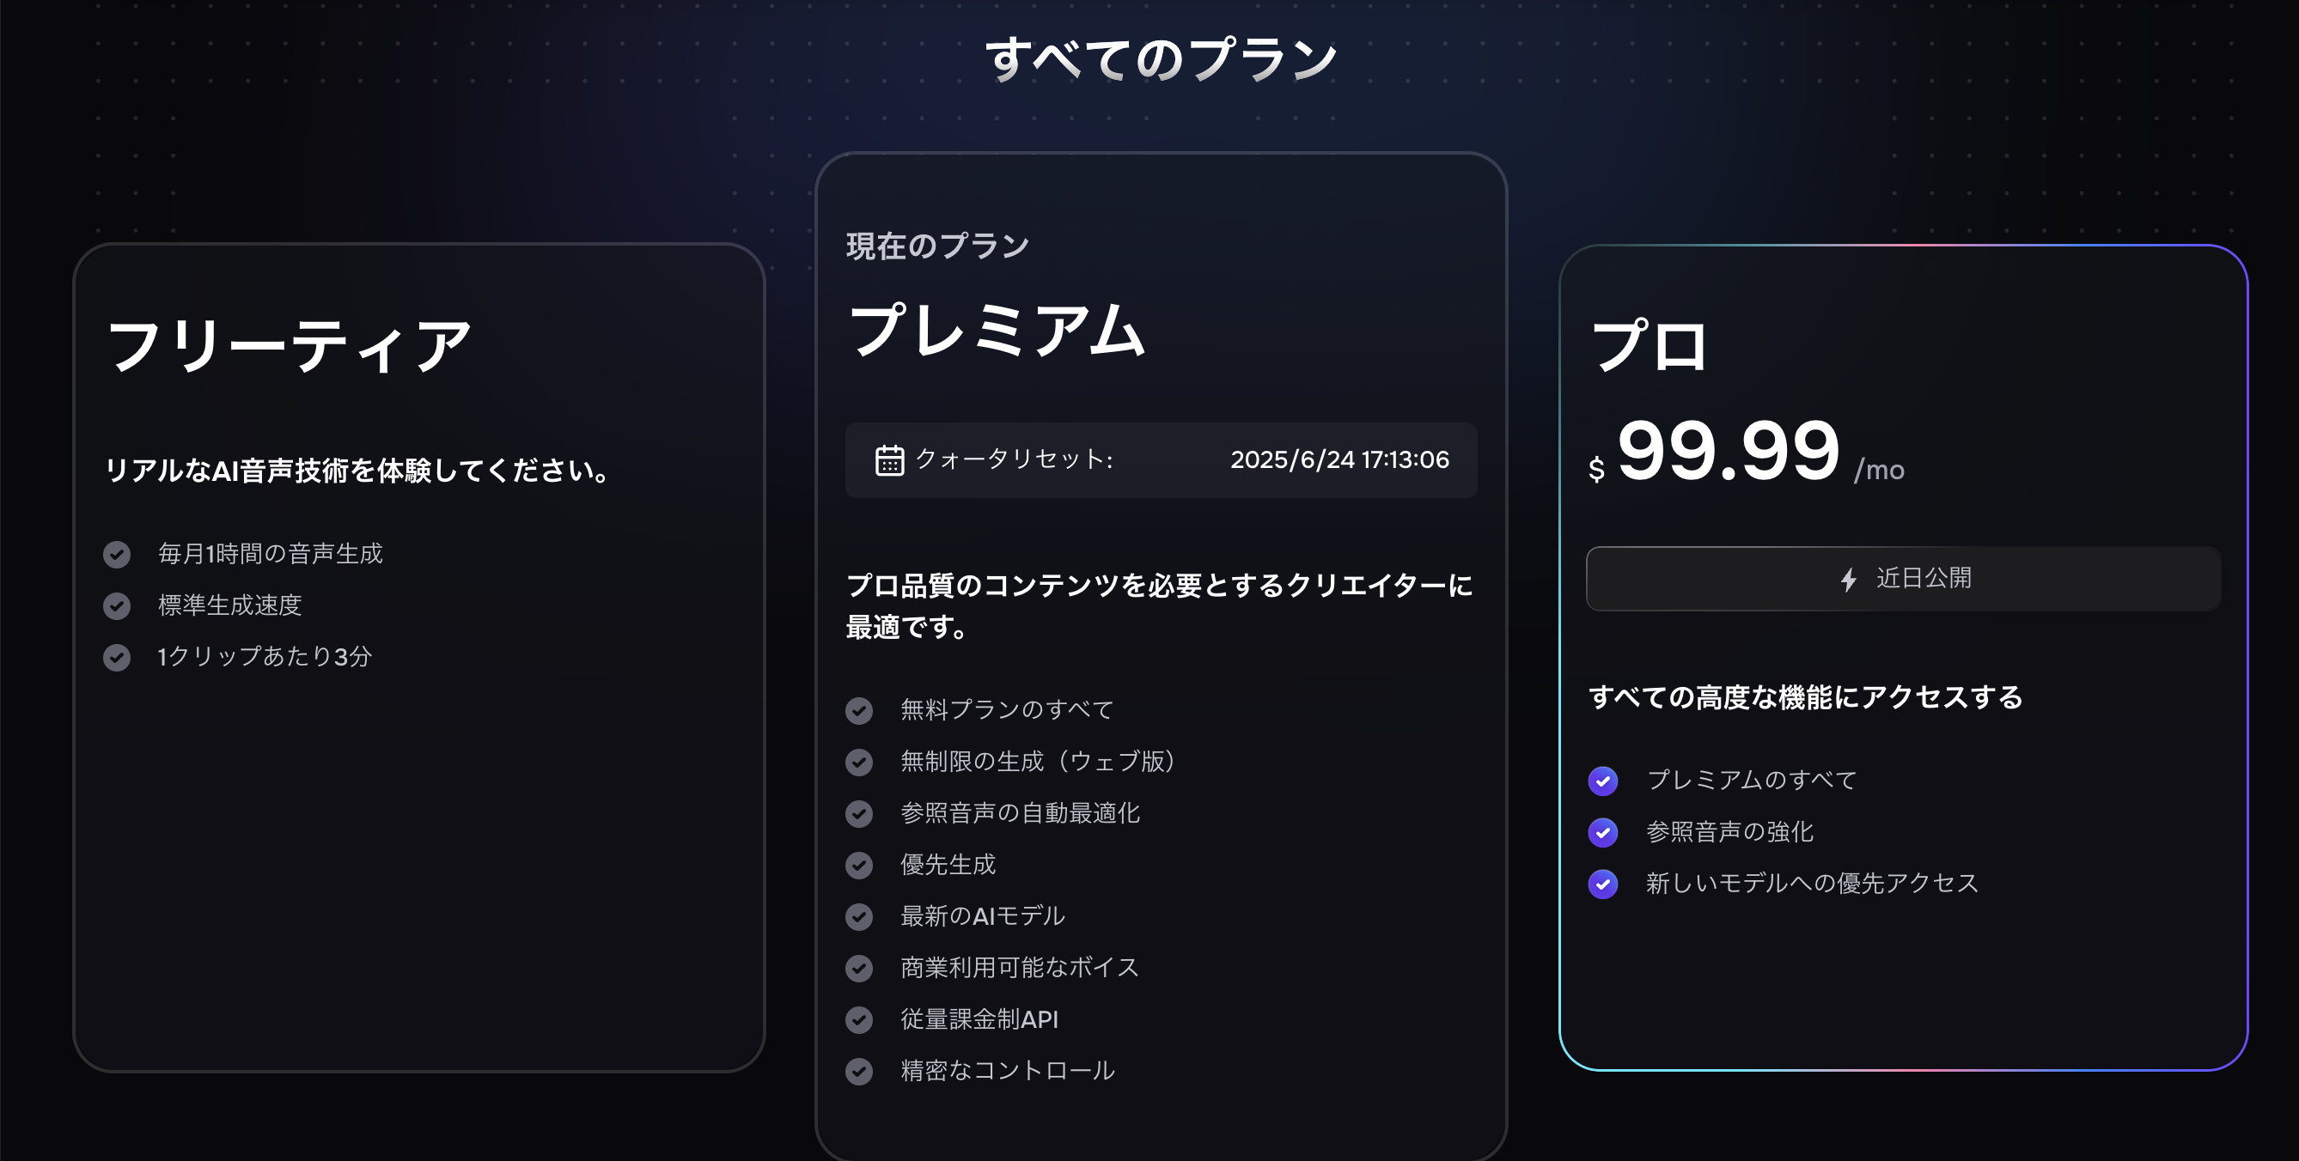
Task: Click the purple check beside プレミアムのすべて
Action: [1603, 781]
